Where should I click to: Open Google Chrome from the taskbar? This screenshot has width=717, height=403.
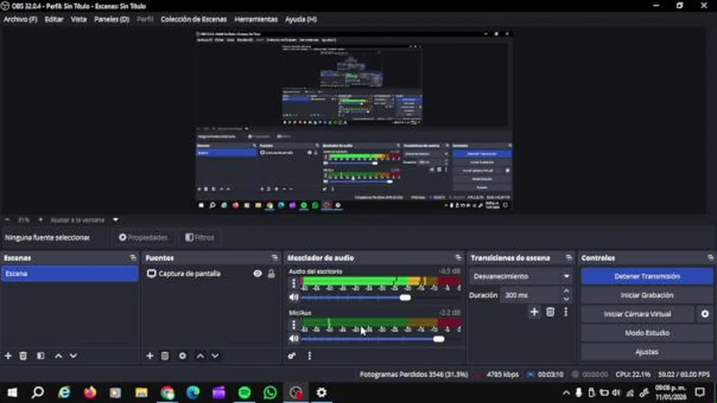point(167,392)
